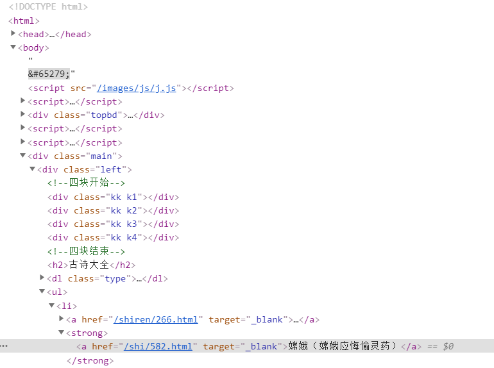Select the closing strong tag
The height and width of the screenshot is (368, 494).
(x=90, y=360)
